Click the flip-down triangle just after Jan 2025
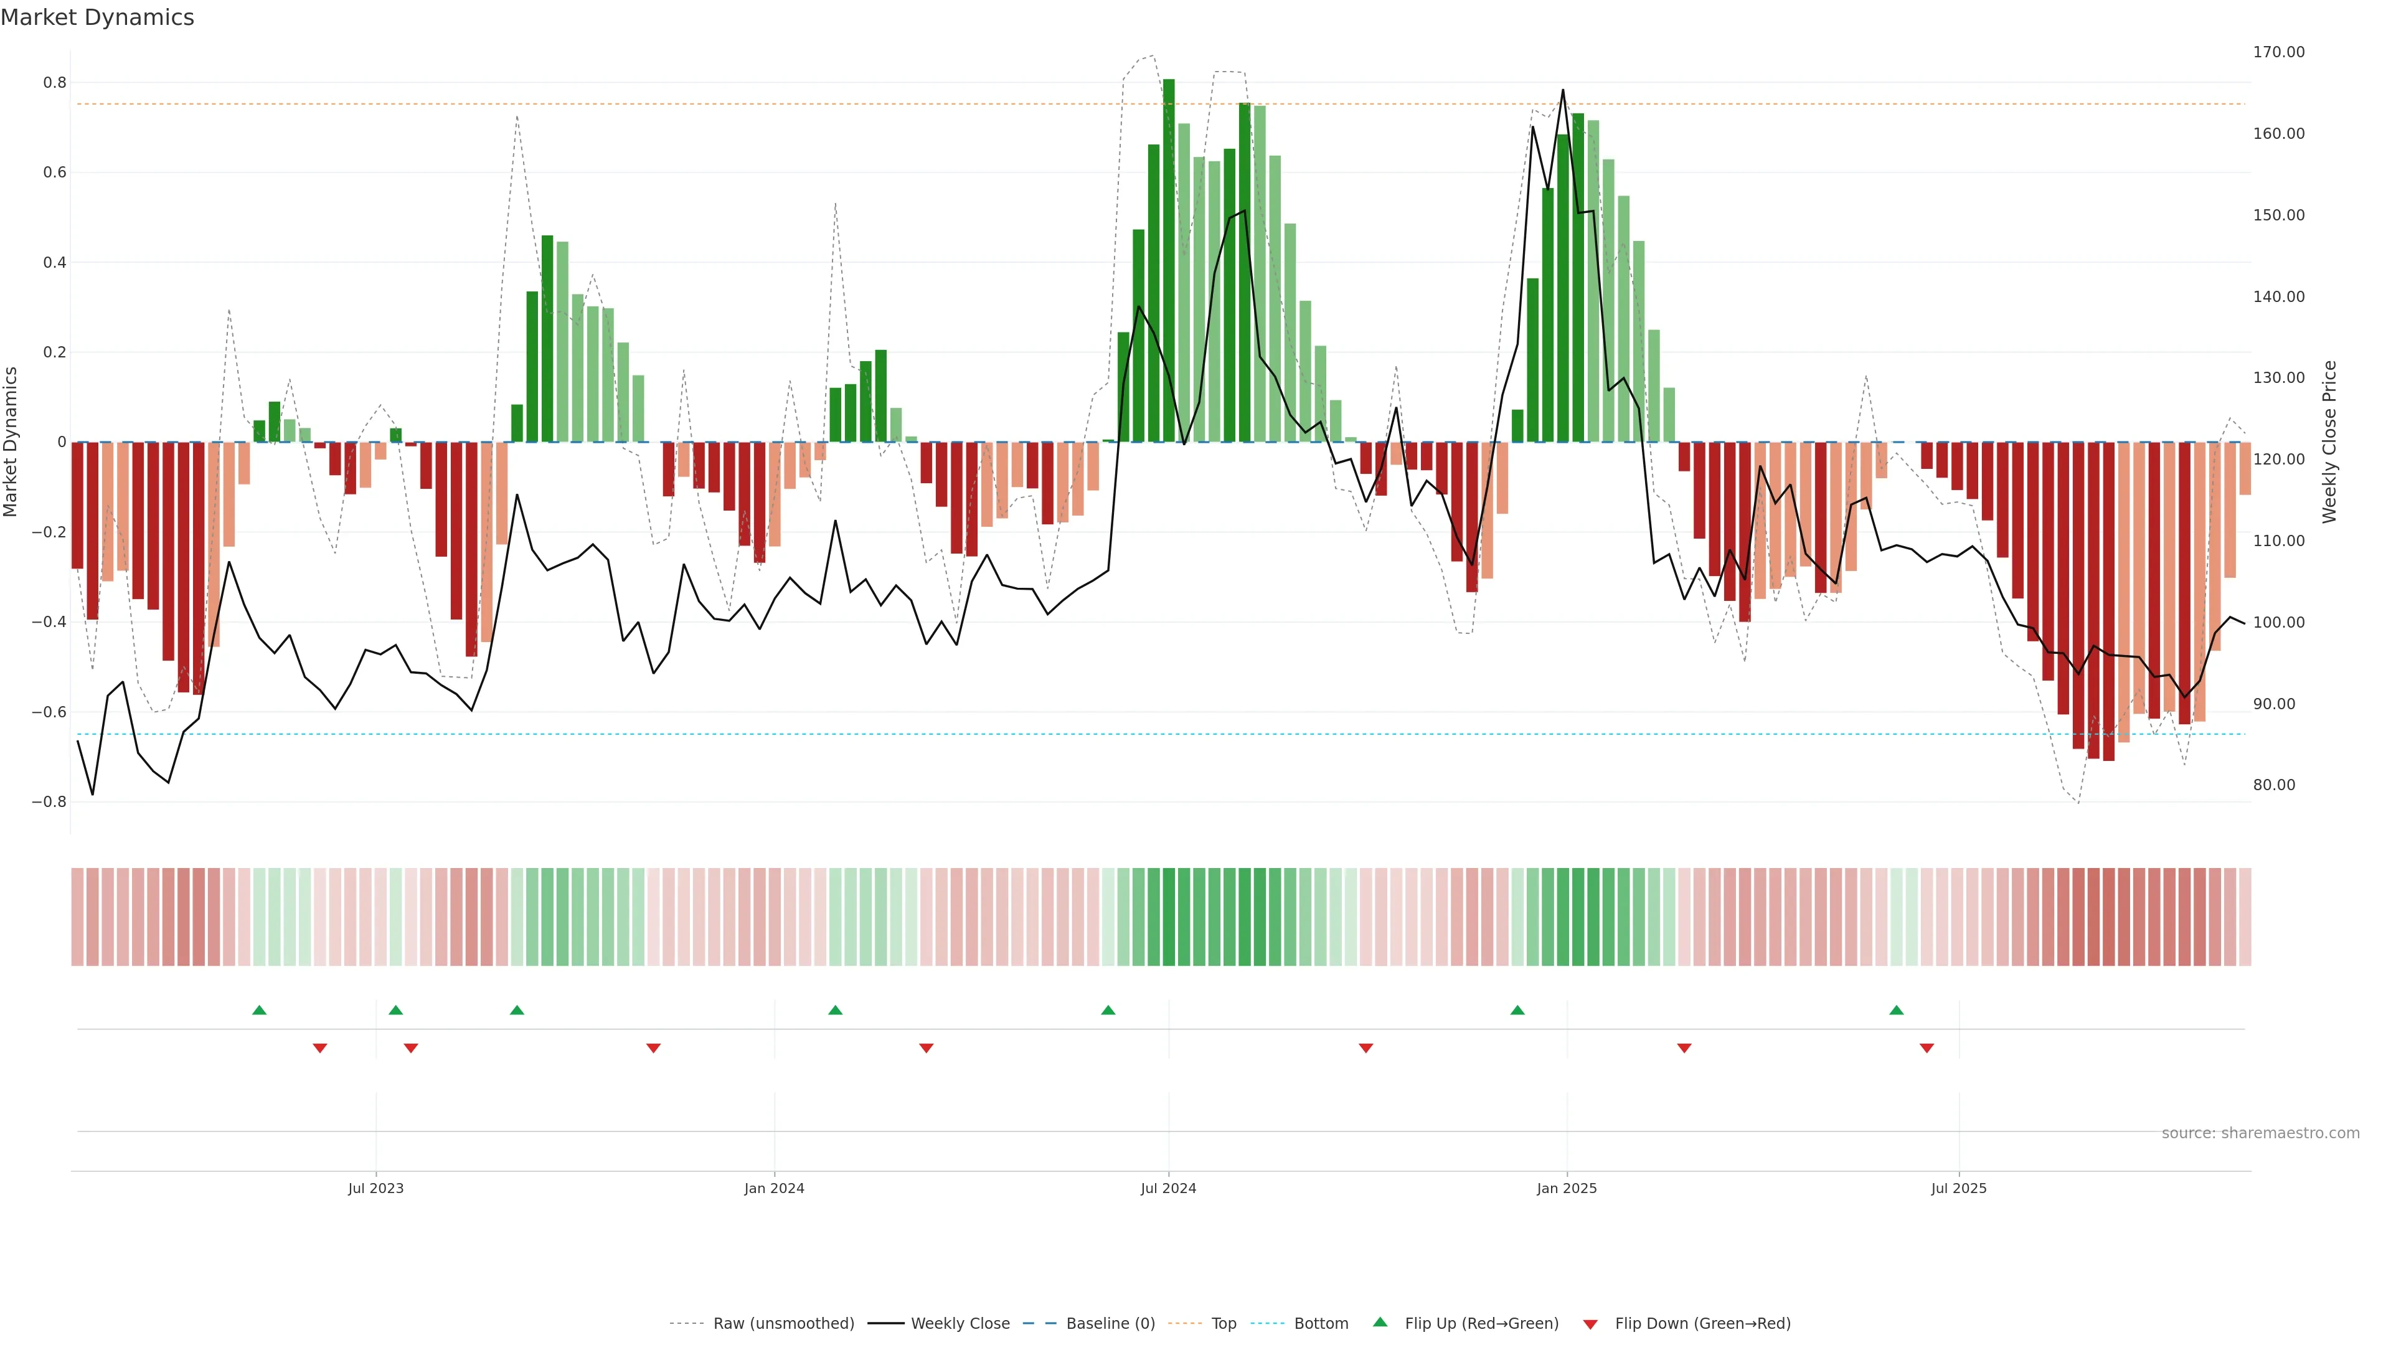Image resolution: width=2391 pixels, height=1345 pixels. 1684,1048
